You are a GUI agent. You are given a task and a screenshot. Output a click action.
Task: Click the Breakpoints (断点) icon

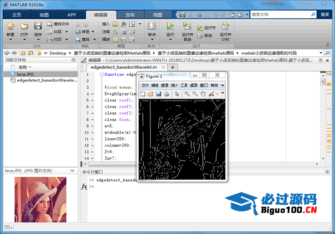[x=152, y=26]
